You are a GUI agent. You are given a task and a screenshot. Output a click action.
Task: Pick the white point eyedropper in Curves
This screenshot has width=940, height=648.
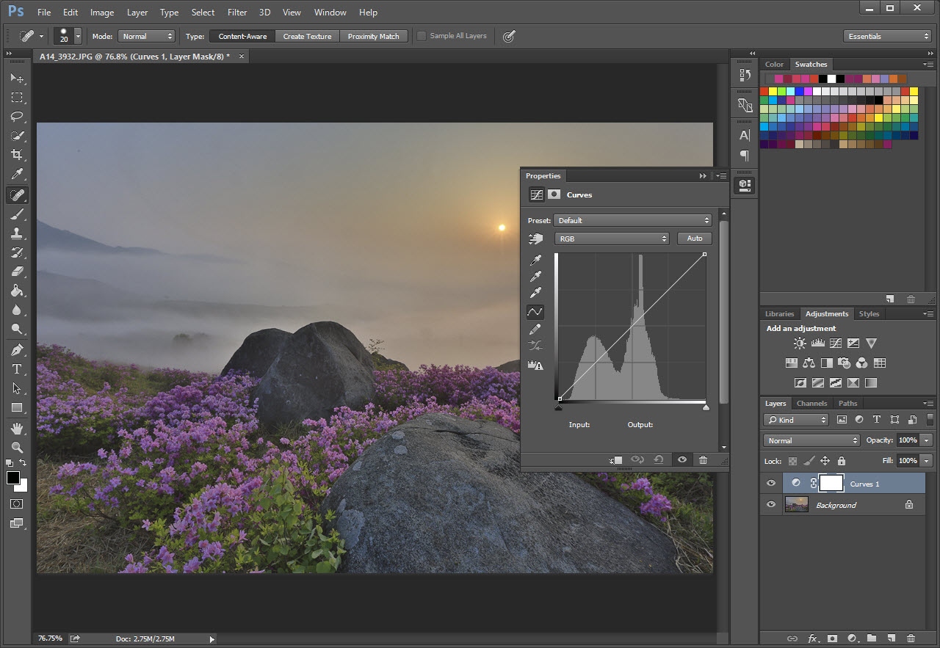click(535, 293)
